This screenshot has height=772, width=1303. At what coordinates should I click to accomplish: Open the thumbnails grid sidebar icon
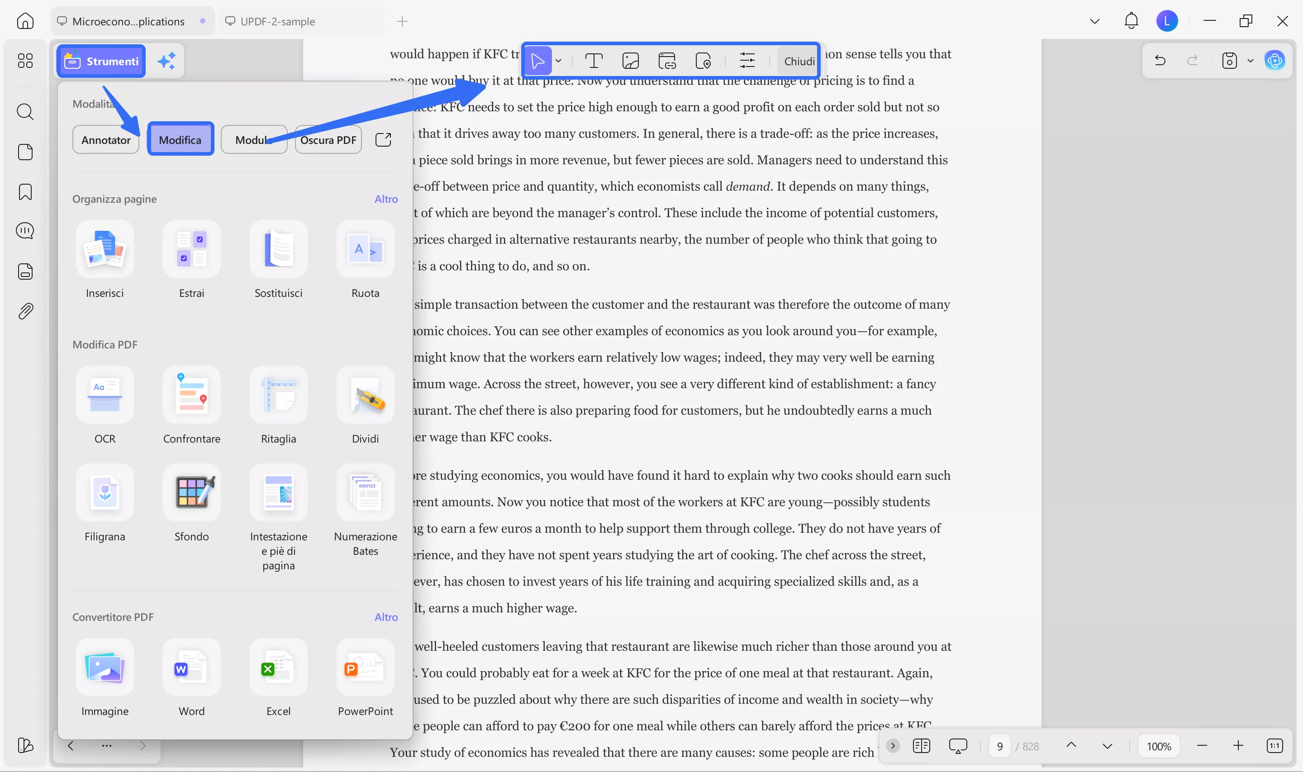[25, 61]
